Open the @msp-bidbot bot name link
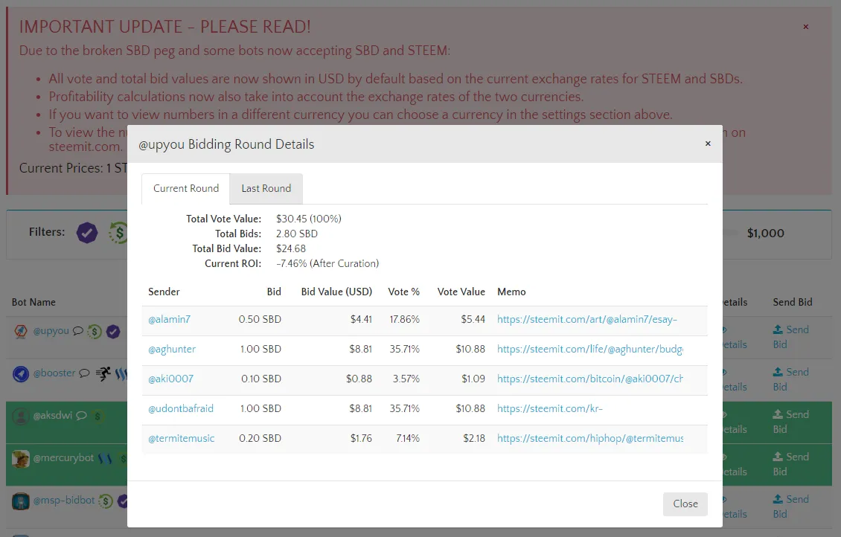Screen dimensions: 841x537 point(64,501)
